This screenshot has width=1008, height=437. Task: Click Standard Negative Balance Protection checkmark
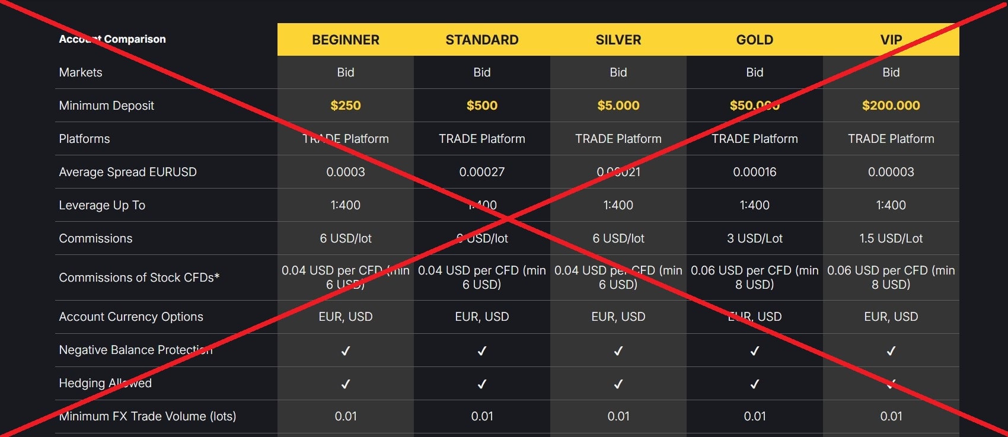[x=482, y=351]
